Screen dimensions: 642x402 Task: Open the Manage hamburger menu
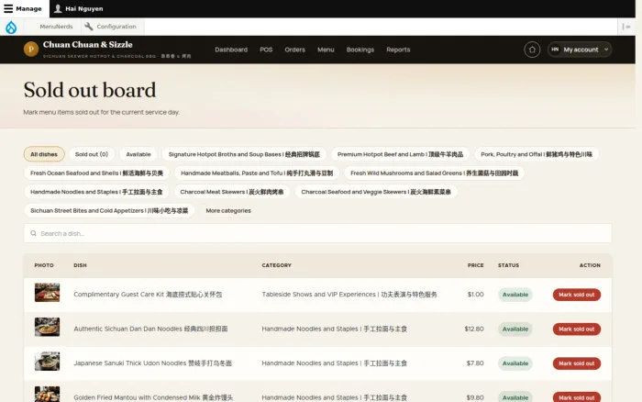click(23, 8)
